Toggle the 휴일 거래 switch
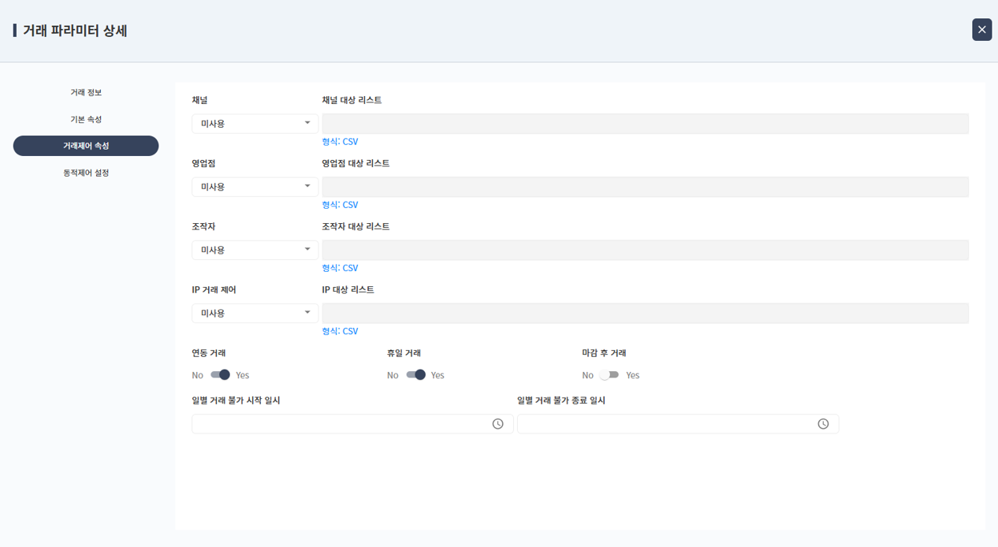The image size is (998, 547). pos(415,375)
